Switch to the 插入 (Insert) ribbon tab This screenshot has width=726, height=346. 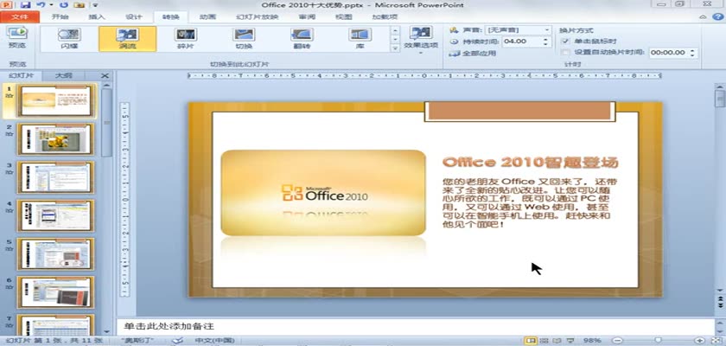click(97, 17)
